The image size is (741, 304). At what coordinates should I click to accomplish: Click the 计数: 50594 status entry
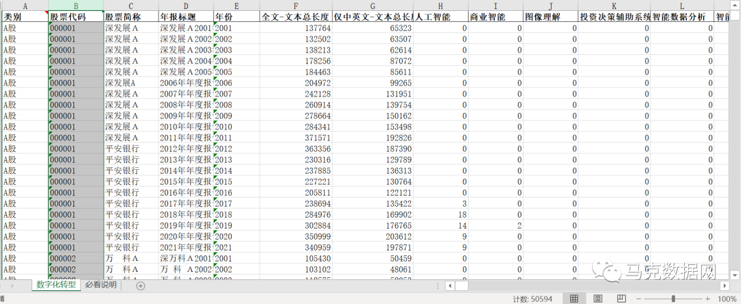(532, 299)
